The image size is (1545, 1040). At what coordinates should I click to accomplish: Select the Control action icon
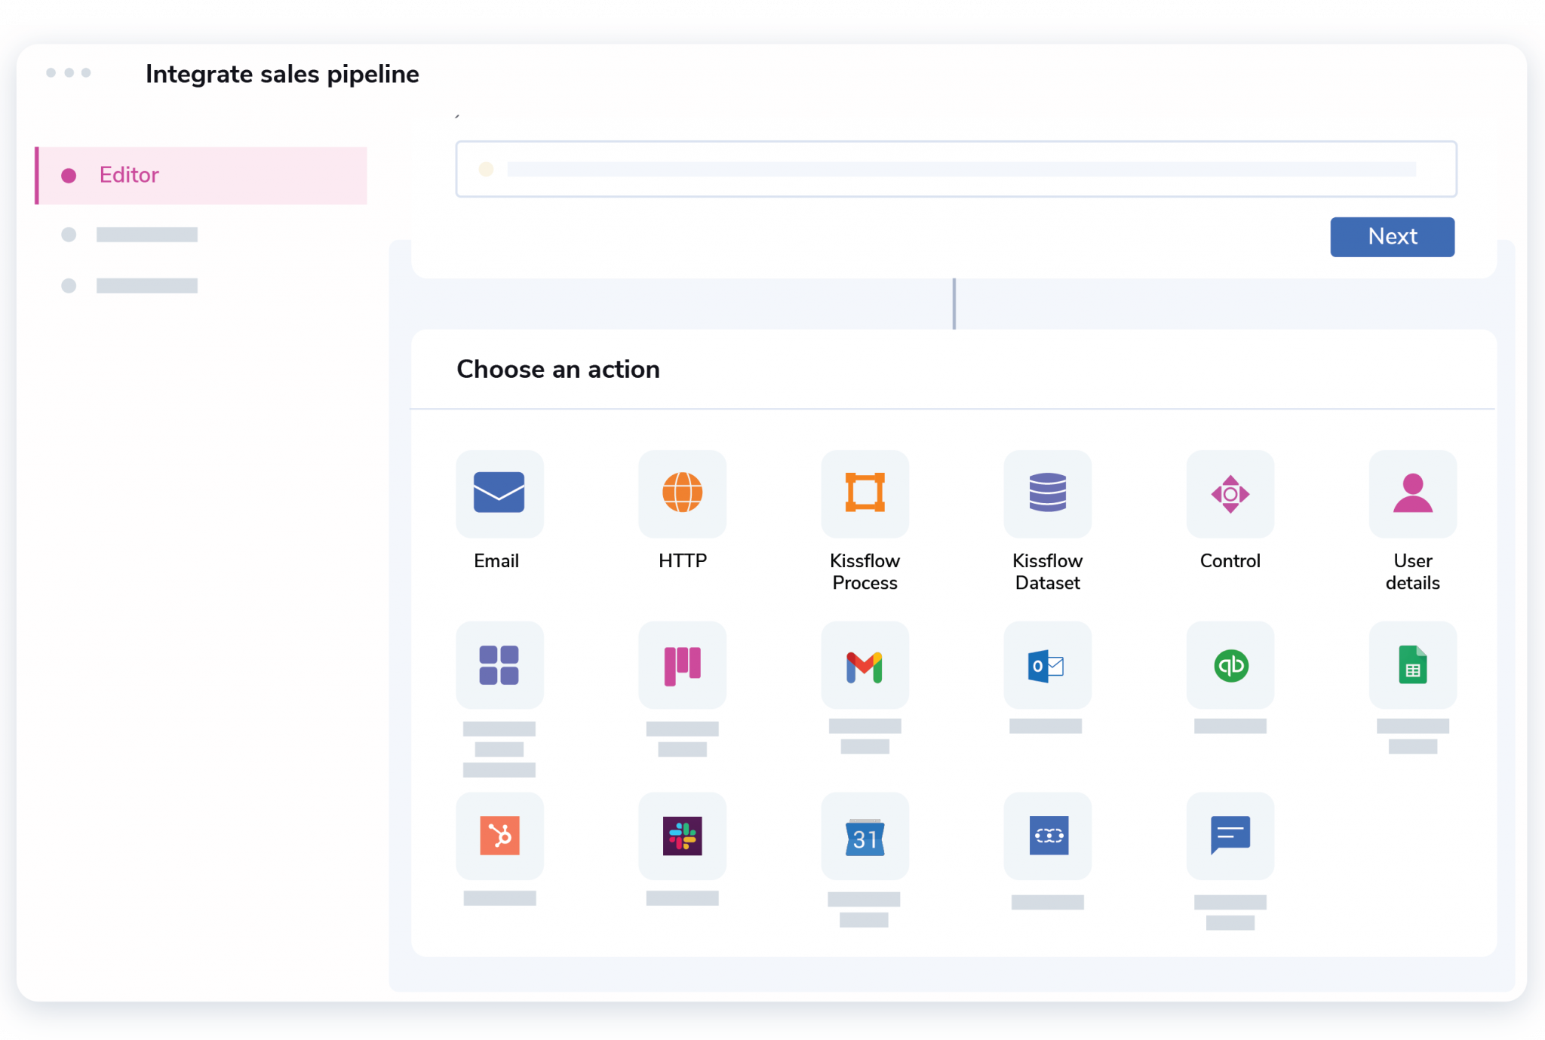(x=1229, y=493)
